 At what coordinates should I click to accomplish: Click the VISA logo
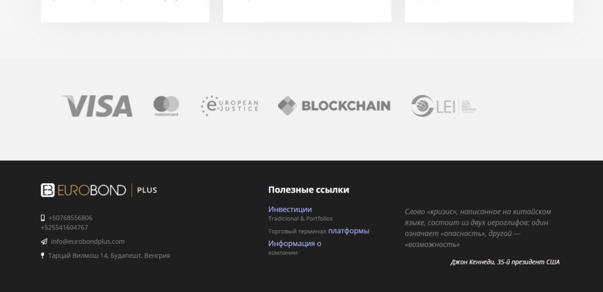pos(97,106)
